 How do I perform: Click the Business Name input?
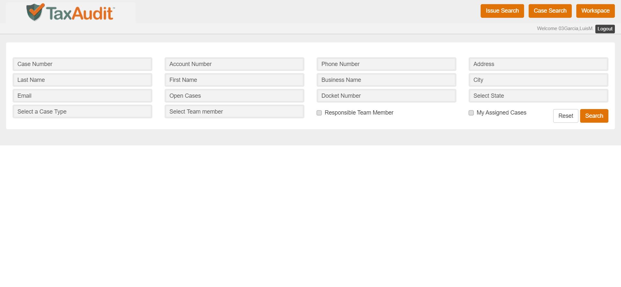(387, 80)
